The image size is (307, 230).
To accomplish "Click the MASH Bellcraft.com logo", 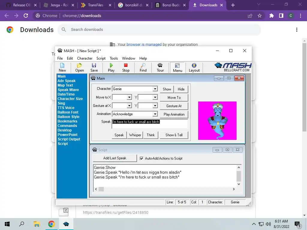I will coord(233,67).
